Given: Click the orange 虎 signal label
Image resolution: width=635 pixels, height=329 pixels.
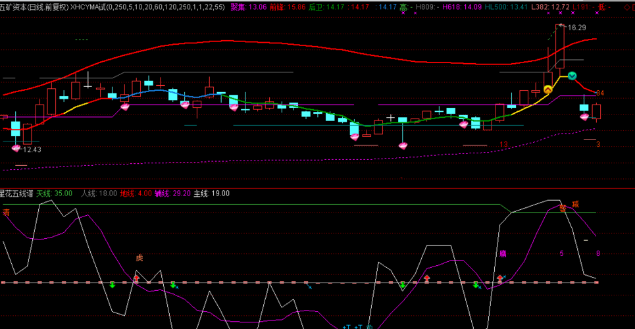Looking at the screenshot, I should coord(140,258).
